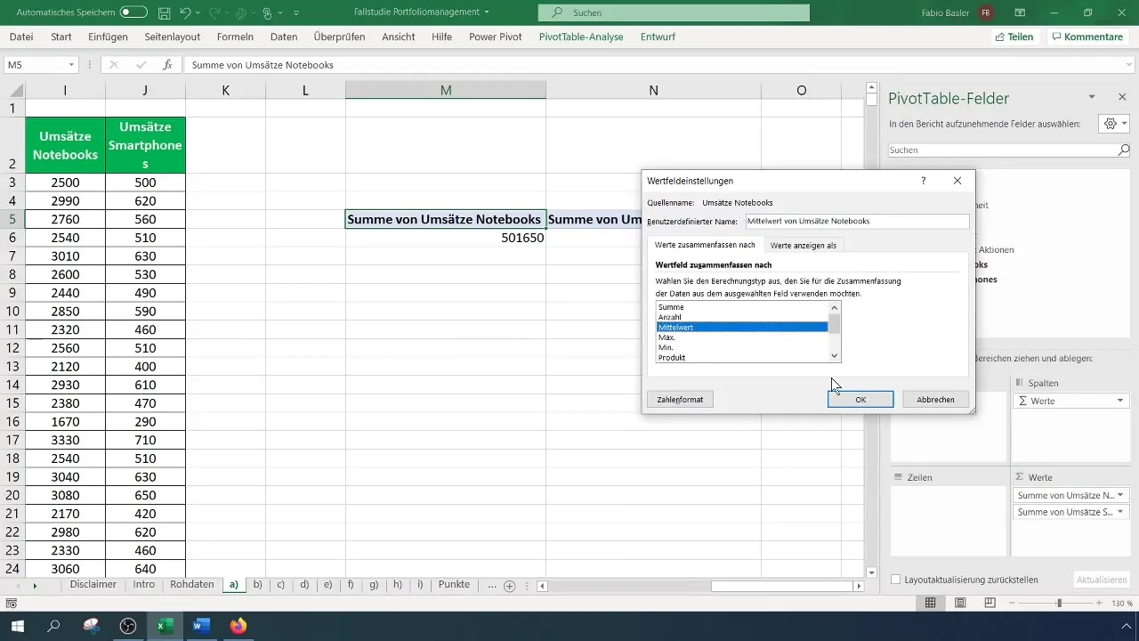Click the Zahlenformat button

[680, 400]
